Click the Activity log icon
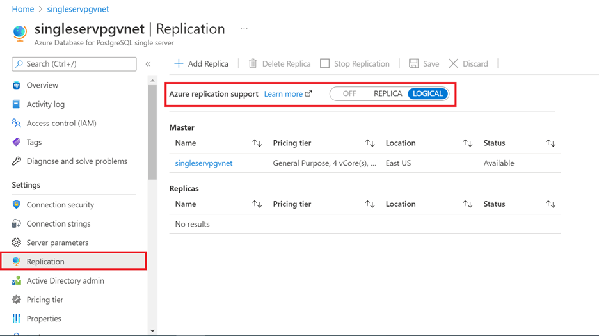This screenshot has width=599, height=336. (16, 104)
